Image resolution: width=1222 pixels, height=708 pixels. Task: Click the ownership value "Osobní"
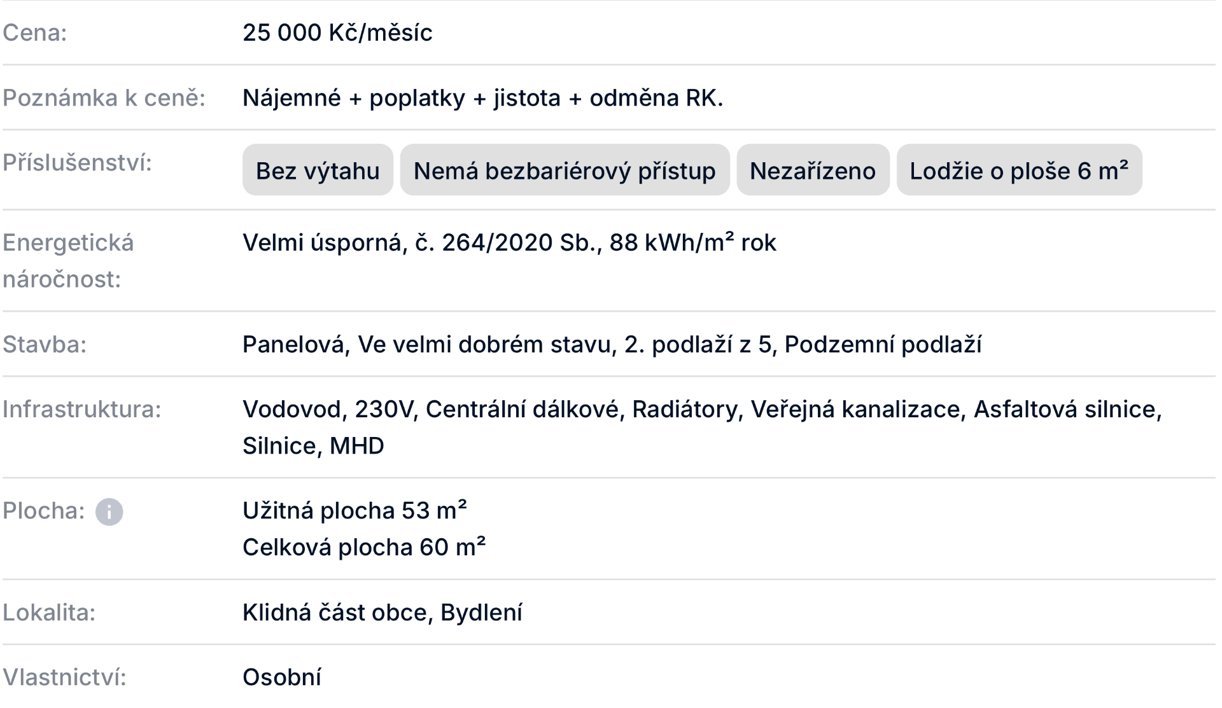282,677
